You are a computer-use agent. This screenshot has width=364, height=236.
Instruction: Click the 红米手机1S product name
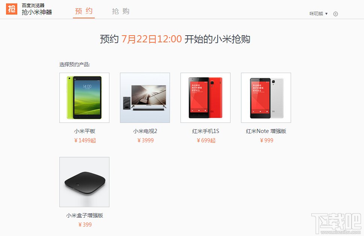click(206, 131)
